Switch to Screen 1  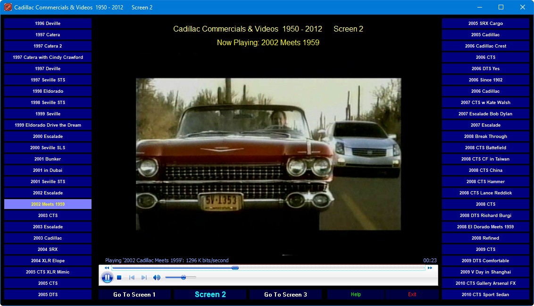click(135, 294)
